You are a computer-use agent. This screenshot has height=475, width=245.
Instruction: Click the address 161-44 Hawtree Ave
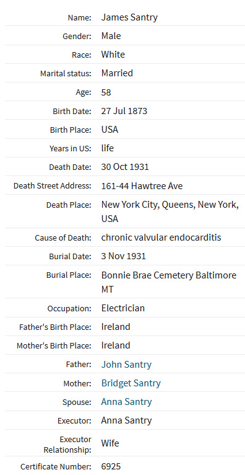pyautogui.click(x=142, y=185)
